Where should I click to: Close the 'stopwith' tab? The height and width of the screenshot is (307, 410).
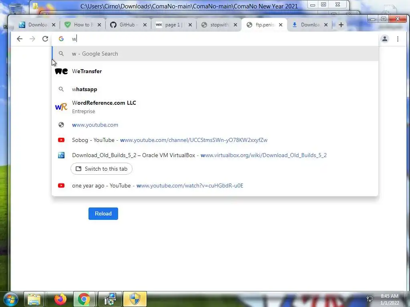coord(235,25)
